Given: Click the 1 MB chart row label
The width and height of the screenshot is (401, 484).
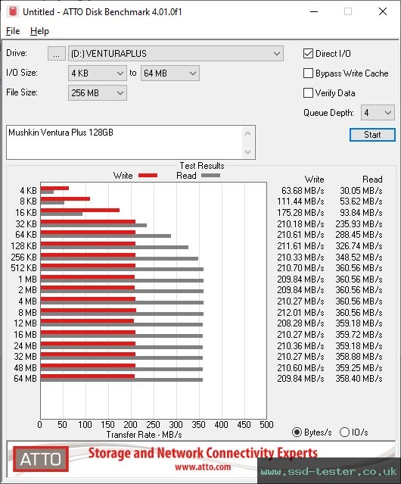Looking at the screenshot, I should [x=27, y=279].
